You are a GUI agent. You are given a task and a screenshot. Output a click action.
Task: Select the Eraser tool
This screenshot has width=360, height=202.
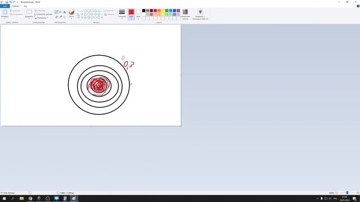[56, 17]
